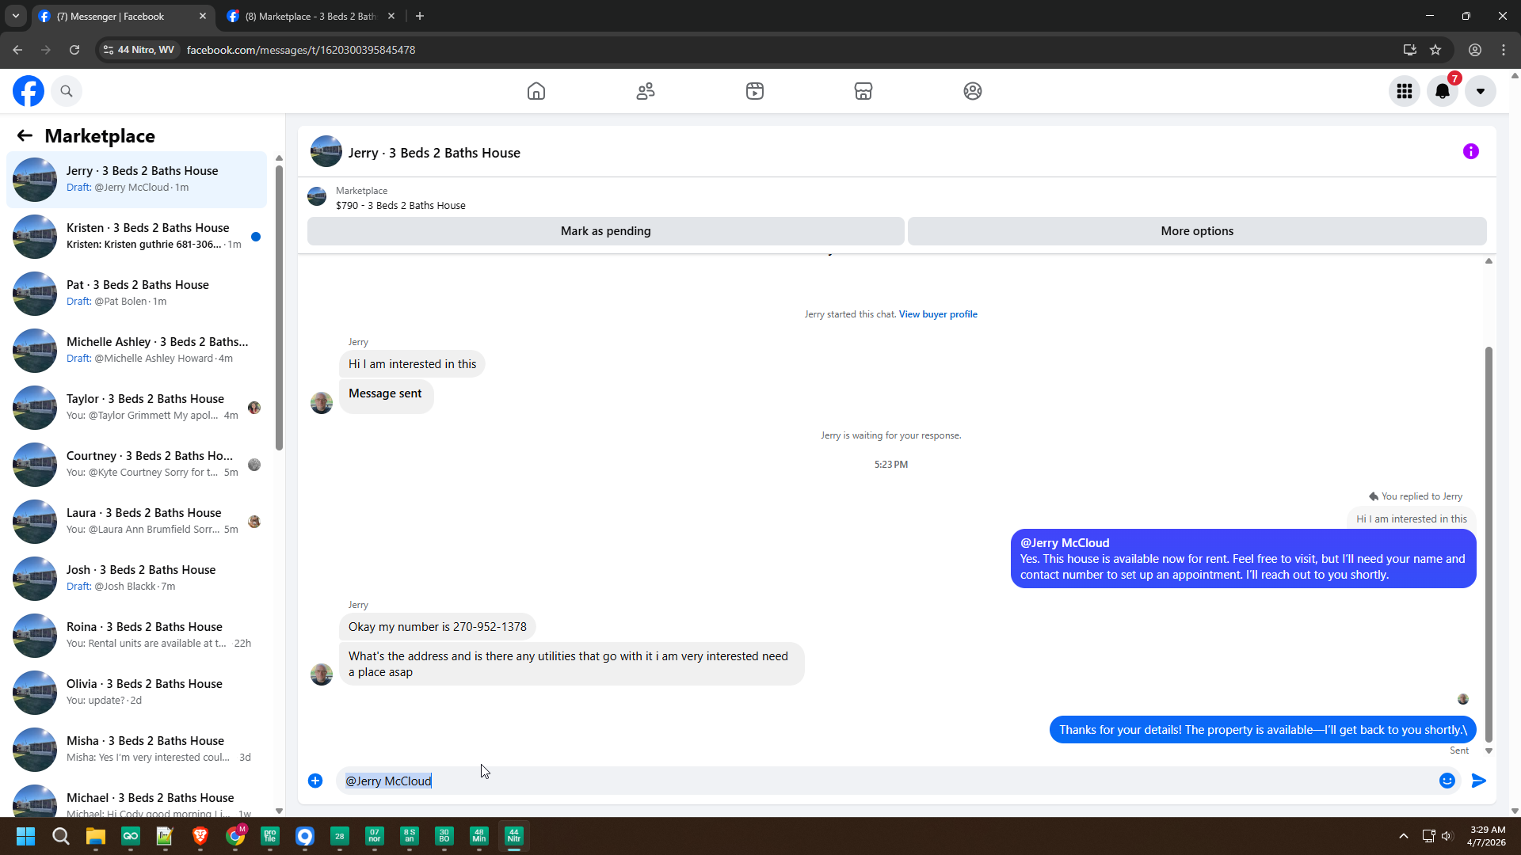Click the site info icon beside 44 Nitro, WV
Viewport: 1521px width, 855px height.
pos(109,50)
